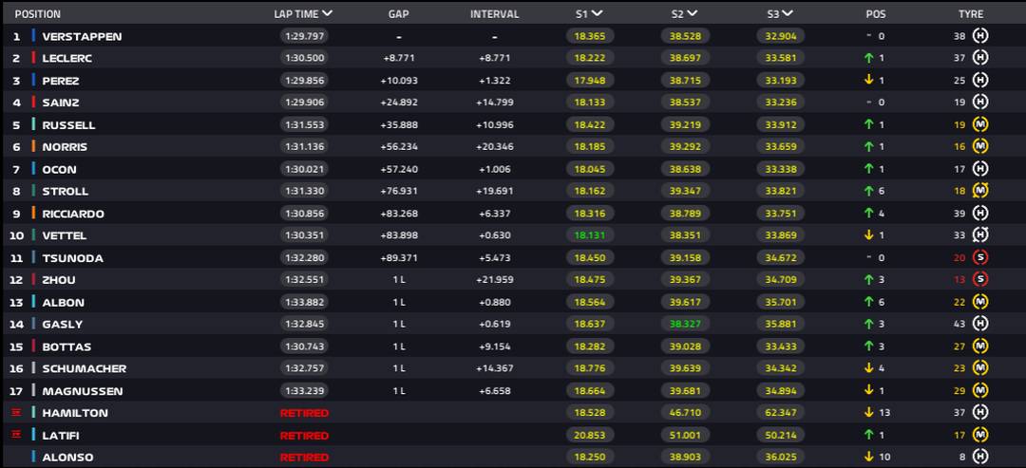Click Hamilton's red retired status icon
Screen dimensions: 1026x468
tap(17, 412)
